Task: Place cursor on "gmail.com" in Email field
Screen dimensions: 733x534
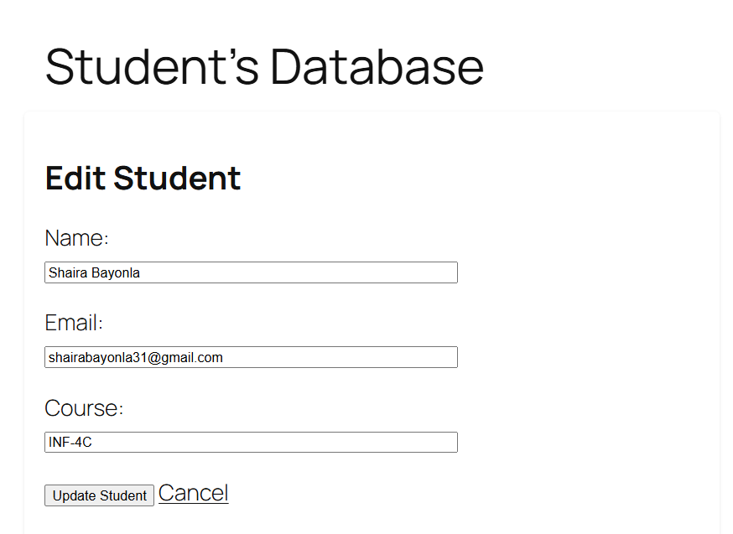Action: [x=192, y=357]
